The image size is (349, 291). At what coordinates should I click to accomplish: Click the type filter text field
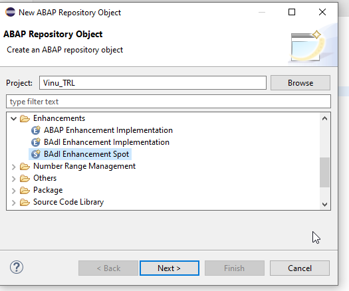click(x=168, y=102)
